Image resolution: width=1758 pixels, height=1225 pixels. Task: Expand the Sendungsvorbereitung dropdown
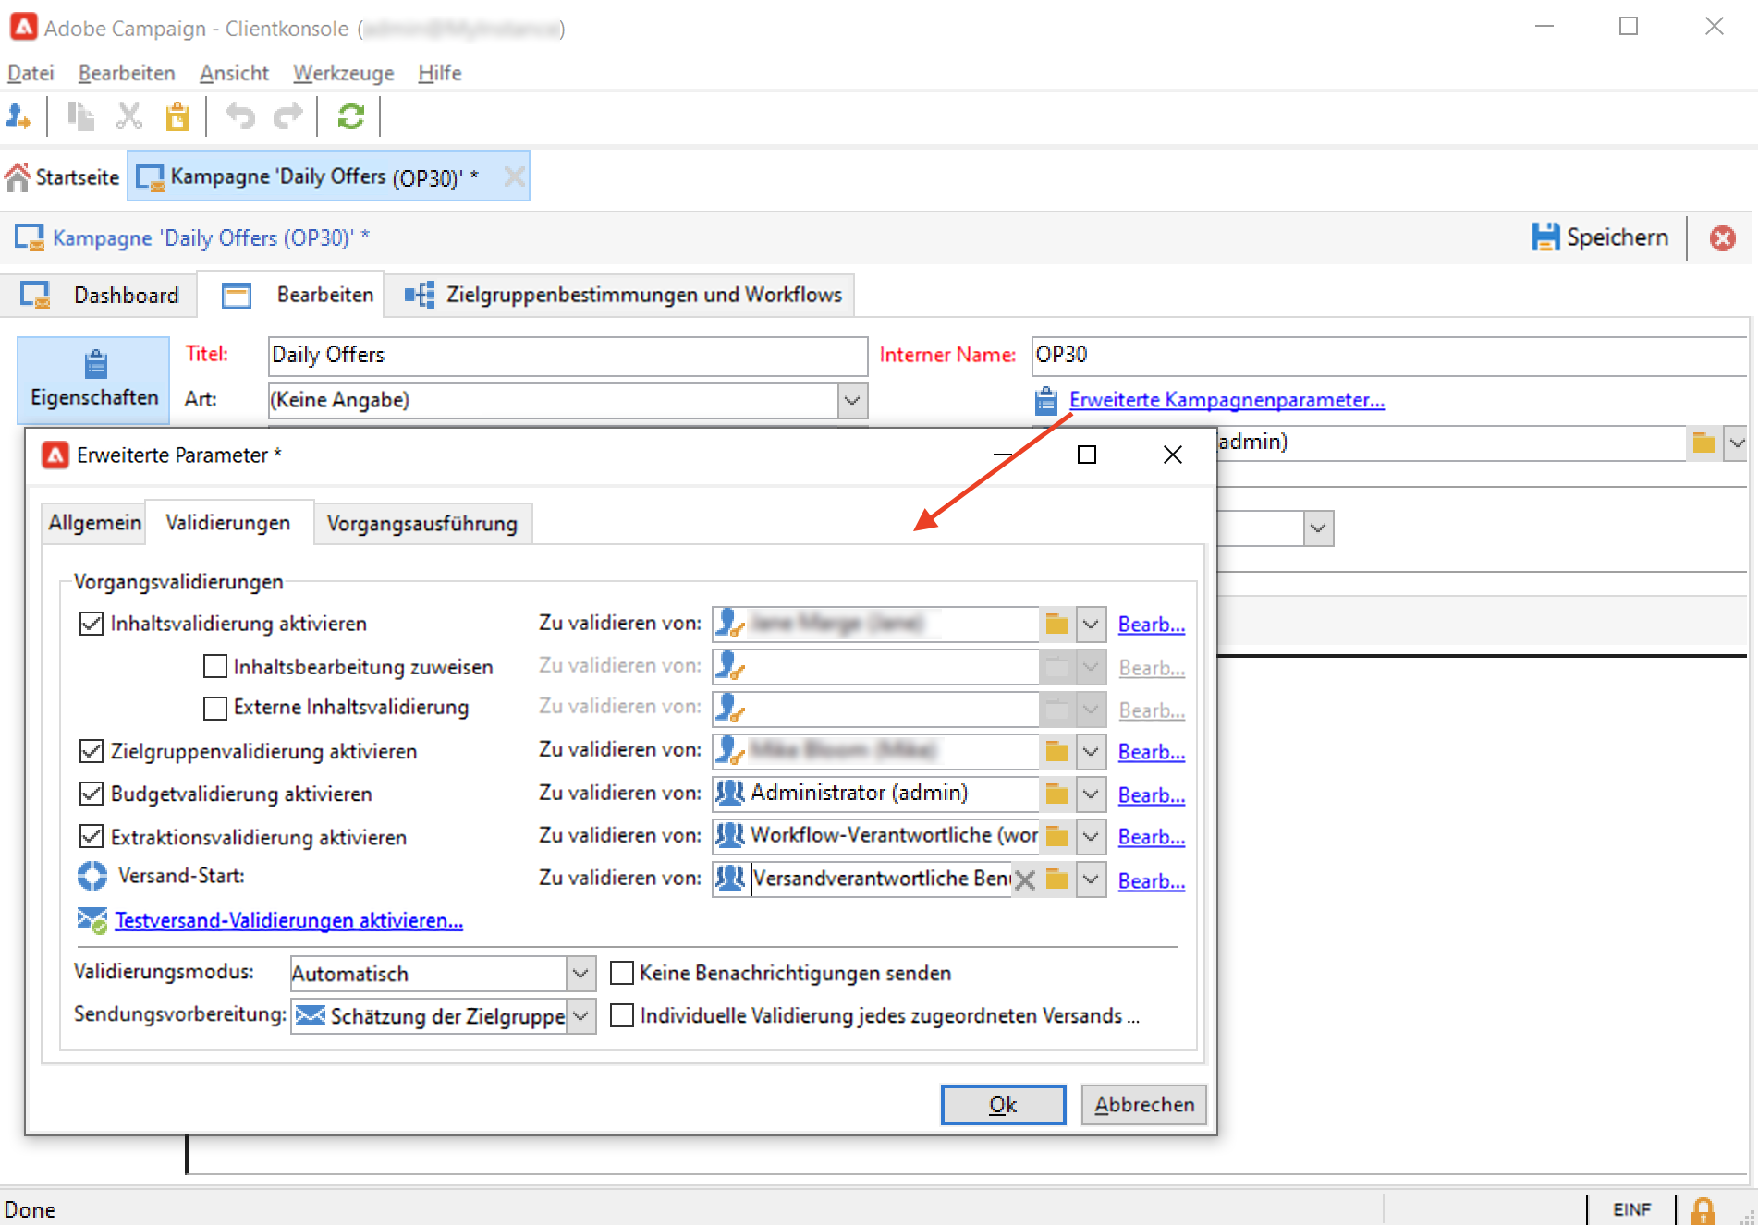(x=580, y=1016)
